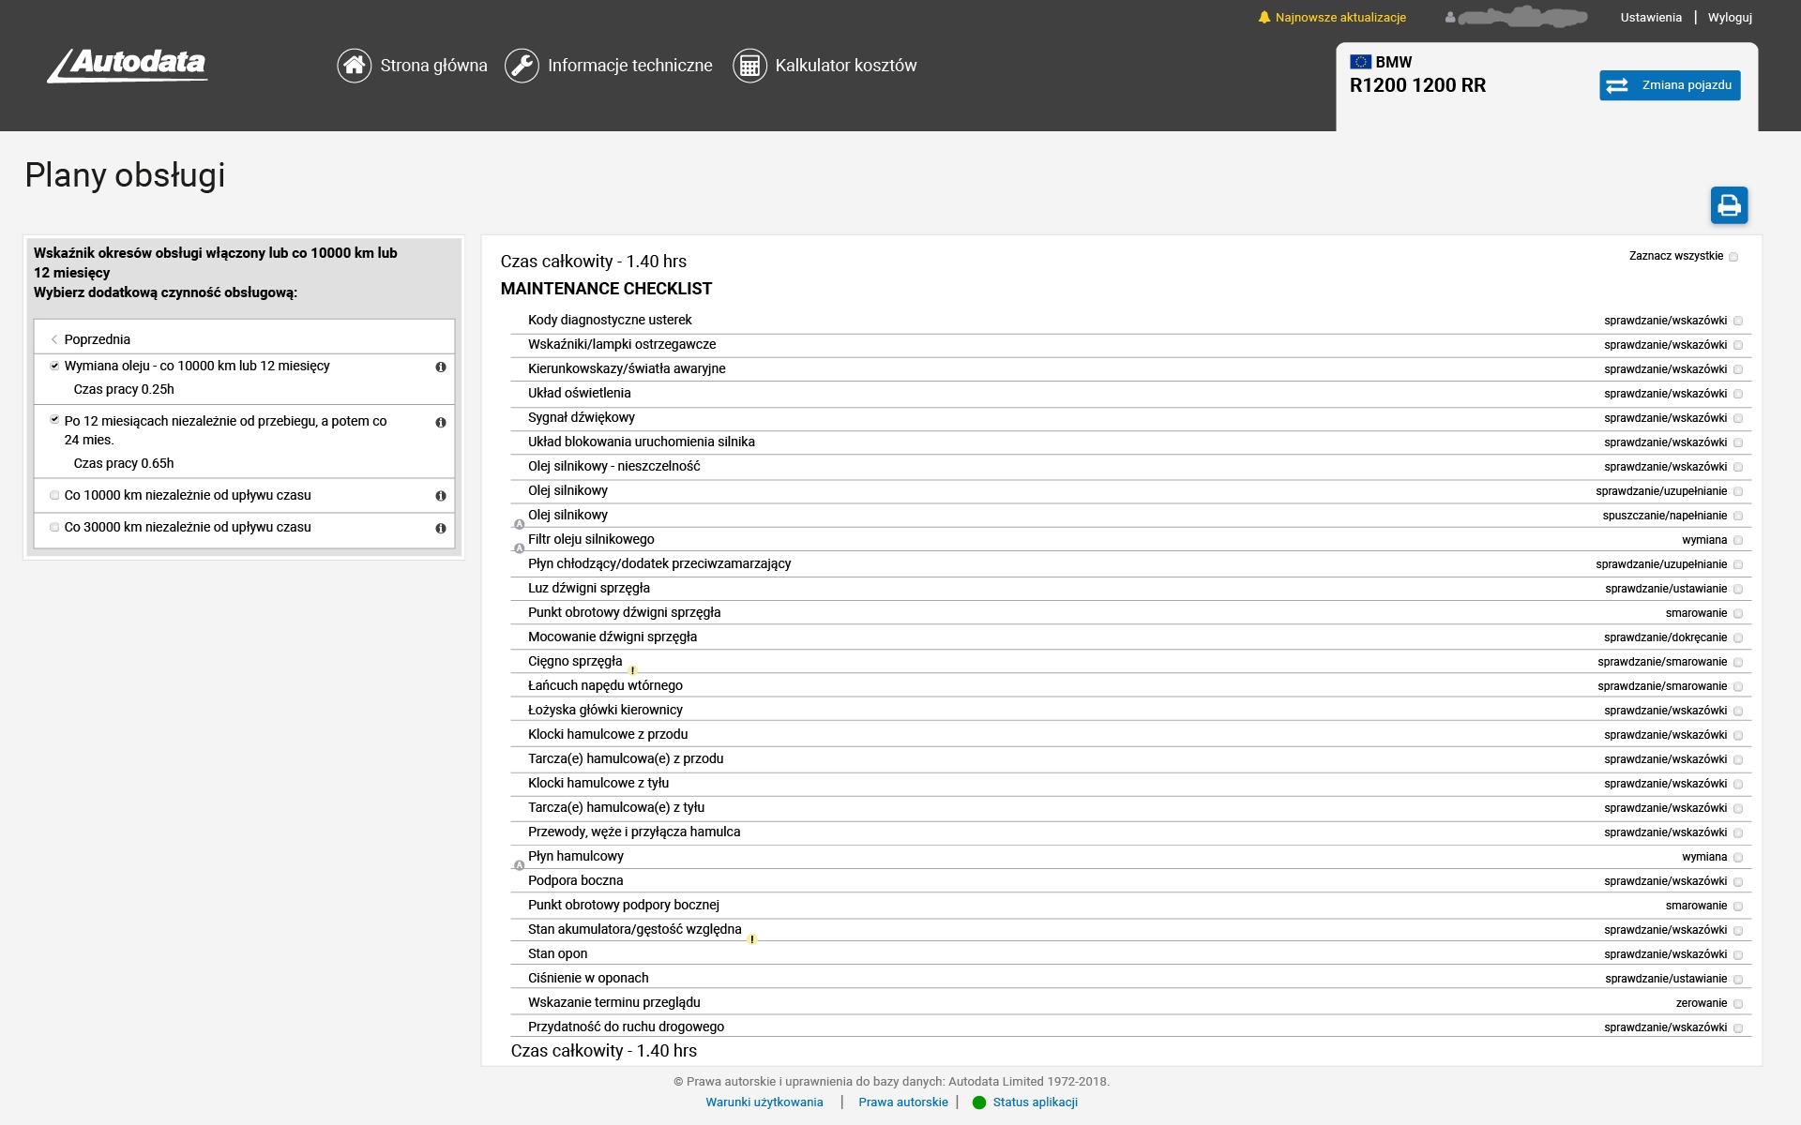Viewport: 1801px width, 1125px height.
Task: Enable the Zaznacz wszystkie checkbox
Action: [1733, 255]
